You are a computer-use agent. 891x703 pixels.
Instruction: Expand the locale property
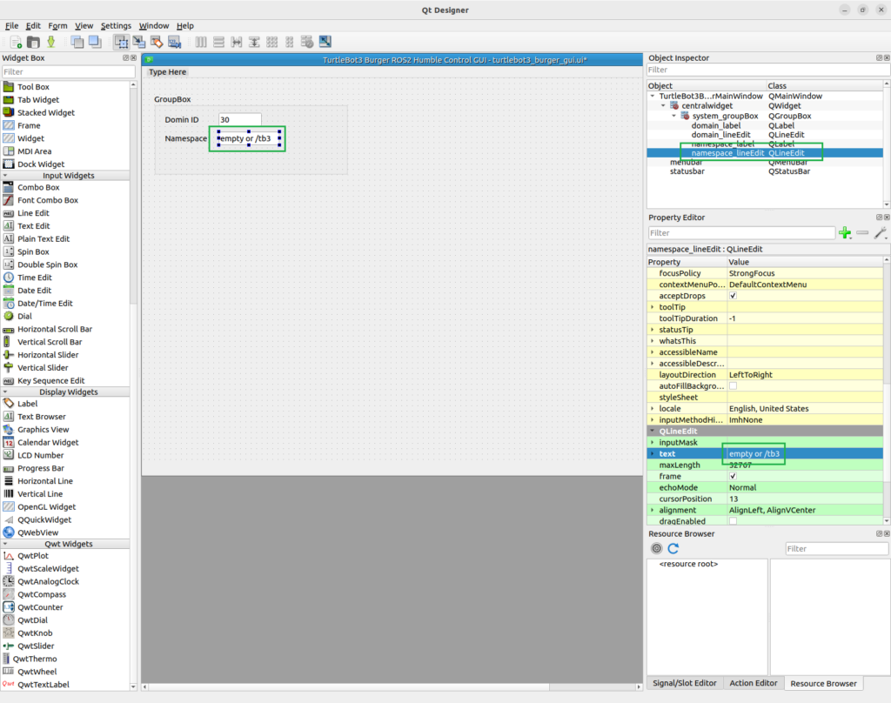coord(653,409)
